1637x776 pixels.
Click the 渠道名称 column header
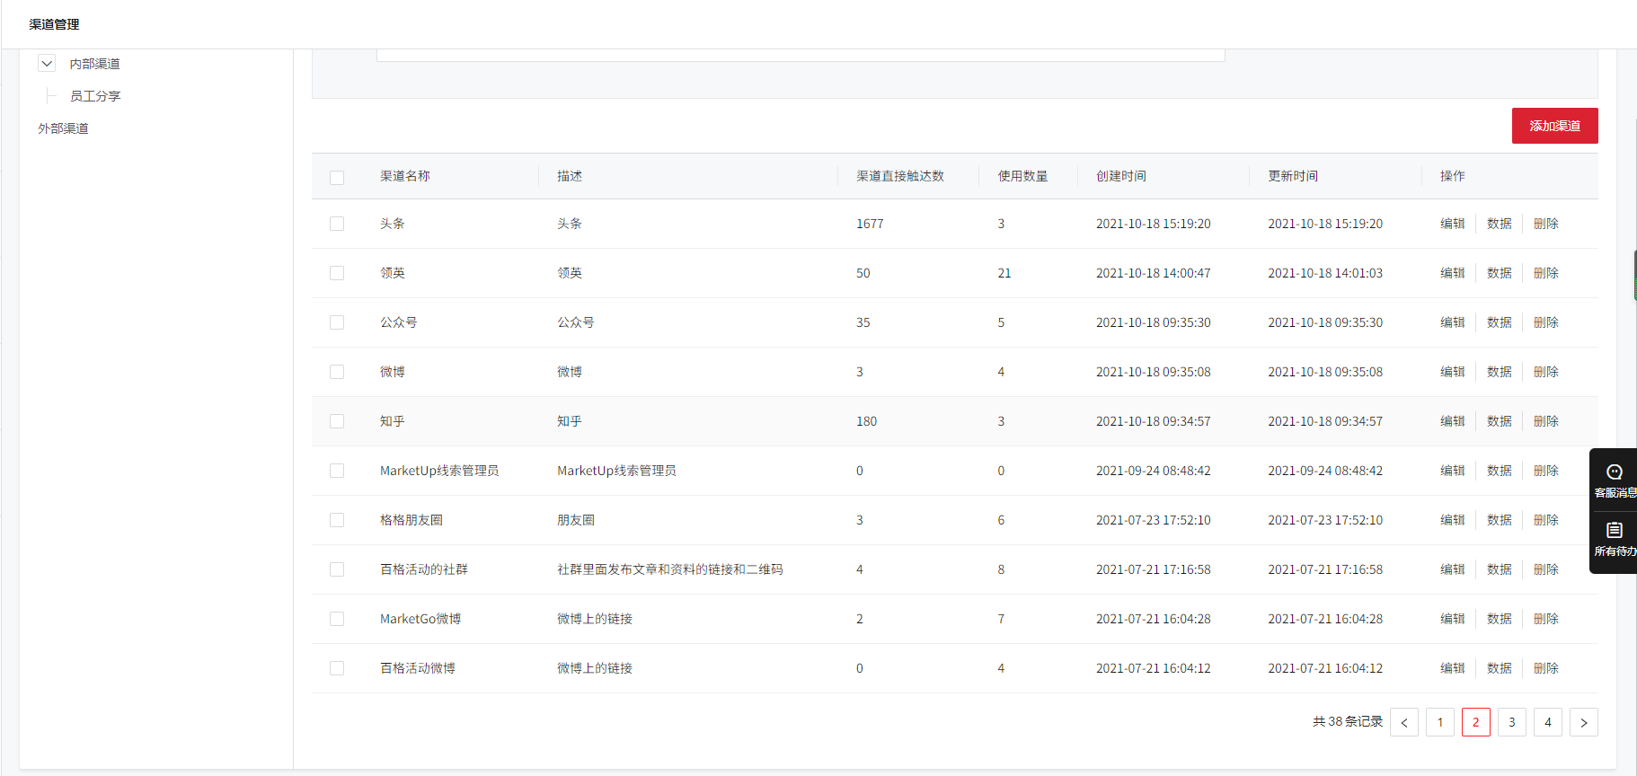pyautogui.click(x=405, y=176)
